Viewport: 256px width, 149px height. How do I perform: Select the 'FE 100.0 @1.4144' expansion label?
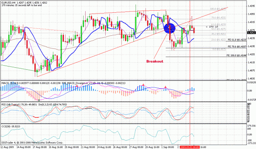(236, 55)
